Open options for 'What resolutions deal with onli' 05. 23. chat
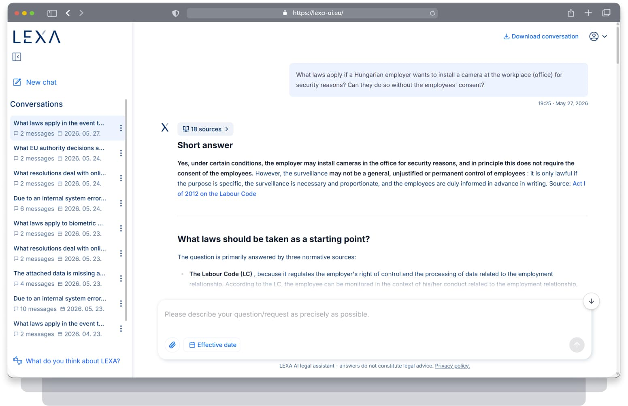 [121, 253]
